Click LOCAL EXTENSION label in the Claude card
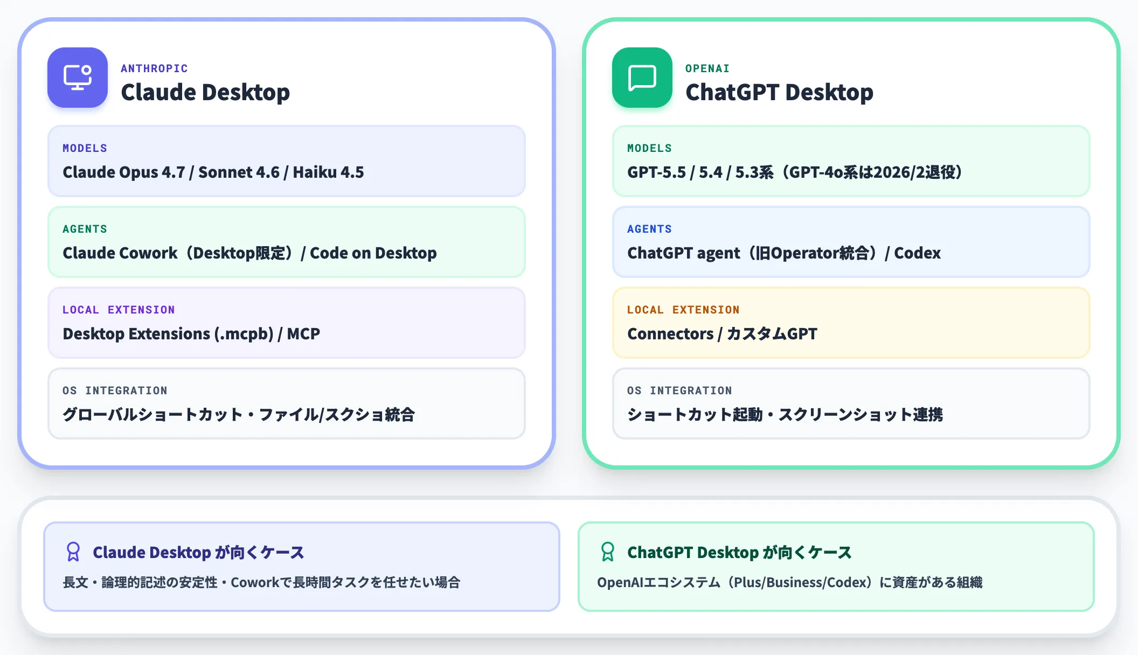The height and width of the screenshot is (655, 1138). pos(119,310)
